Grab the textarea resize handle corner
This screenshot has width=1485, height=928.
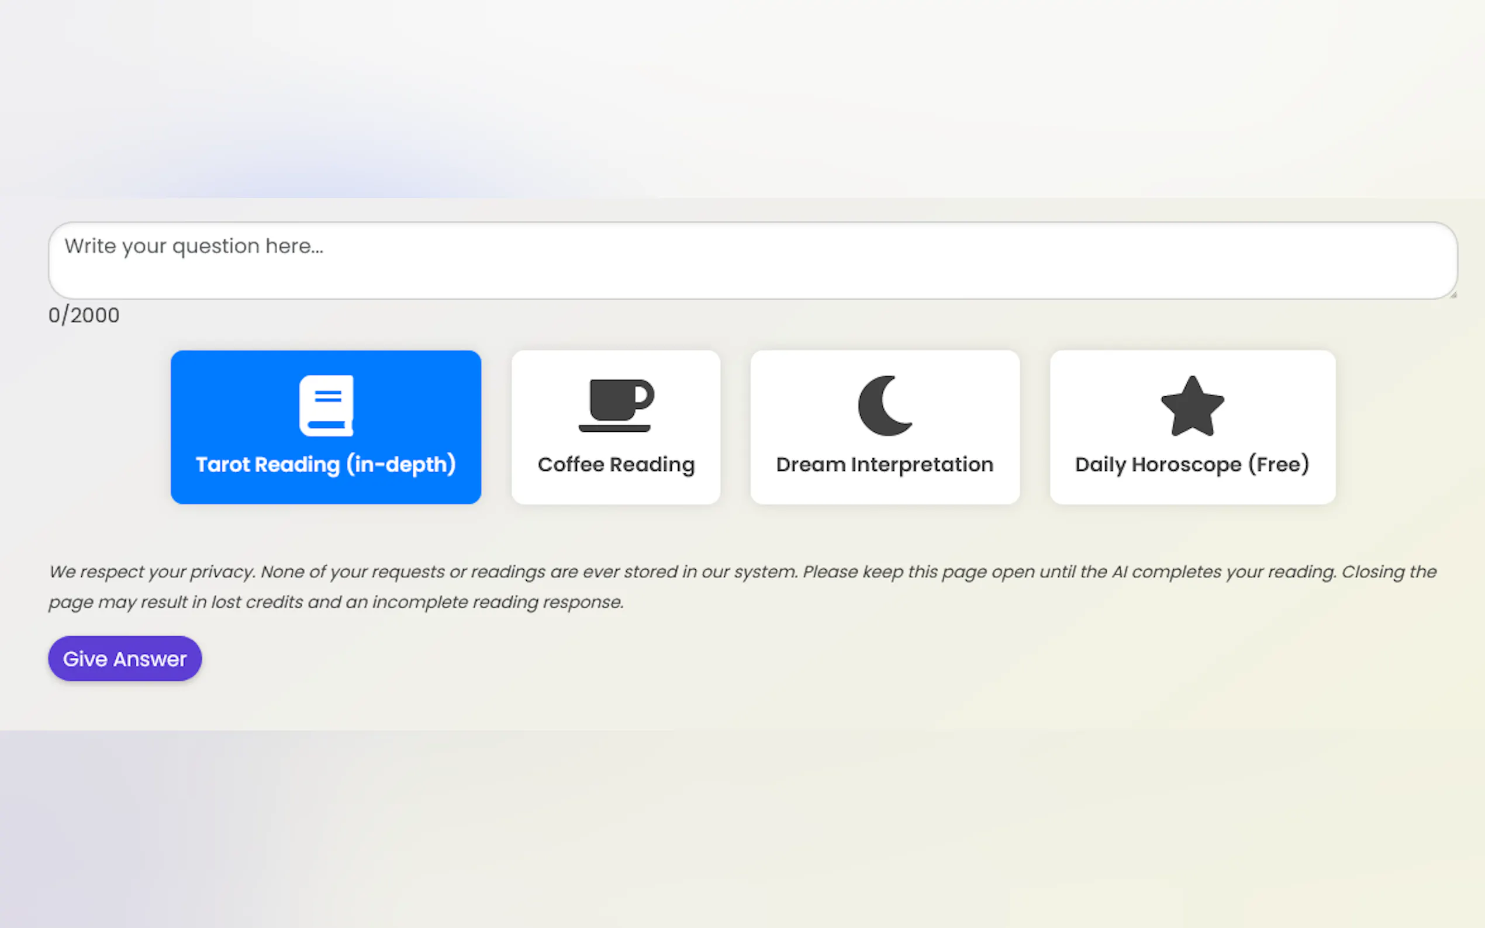[1452, 295]
